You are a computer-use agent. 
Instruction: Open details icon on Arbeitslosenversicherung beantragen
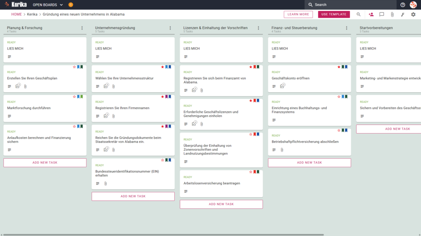(x=186, y=191)
